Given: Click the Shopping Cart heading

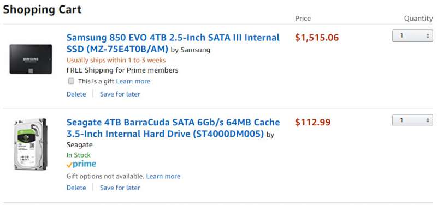Looking at the screenshot, I should [43, 9].
